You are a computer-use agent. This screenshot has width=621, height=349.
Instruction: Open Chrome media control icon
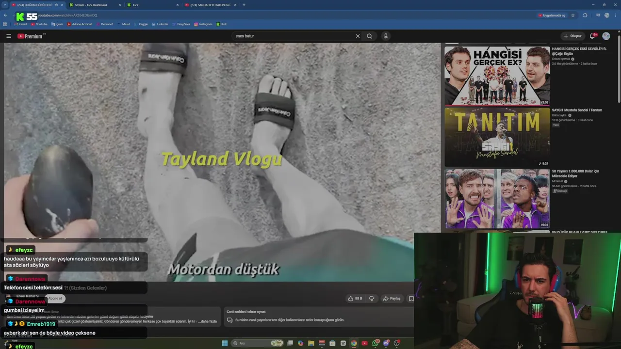(598, 15)
